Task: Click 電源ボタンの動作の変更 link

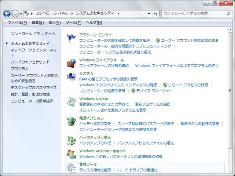Action: coord(200,124)
